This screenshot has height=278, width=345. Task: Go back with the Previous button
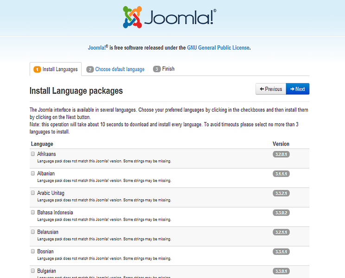(x=271, y=89)
